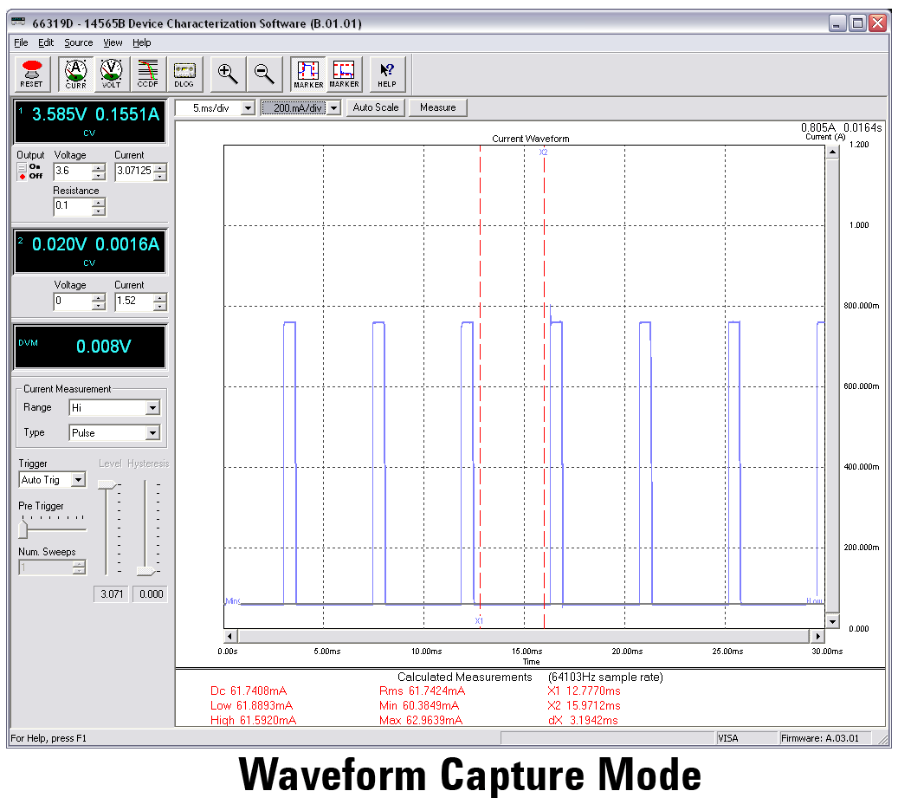
Task: Activate the first MARKER icon
Action: [x=307, y=74]
